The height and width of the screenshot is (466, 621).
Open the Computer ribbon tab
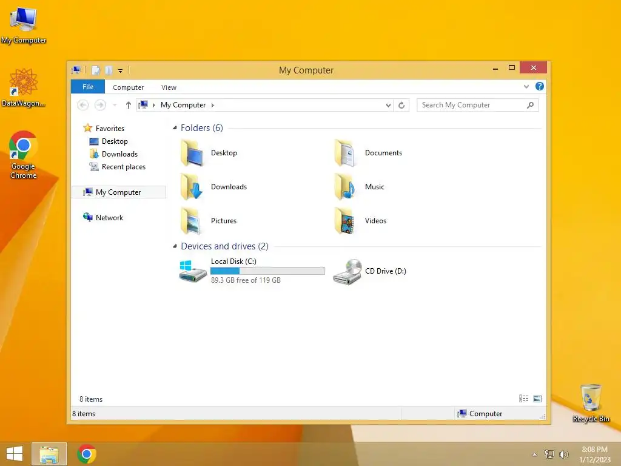pyautogui.click(x=128, y=87)
